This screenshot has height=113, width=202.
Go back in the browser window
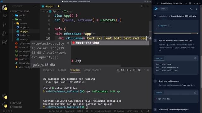pos(158,3)
